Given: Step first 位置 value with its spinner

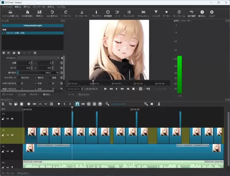Looking at the screenshot, I should (32, 63).
